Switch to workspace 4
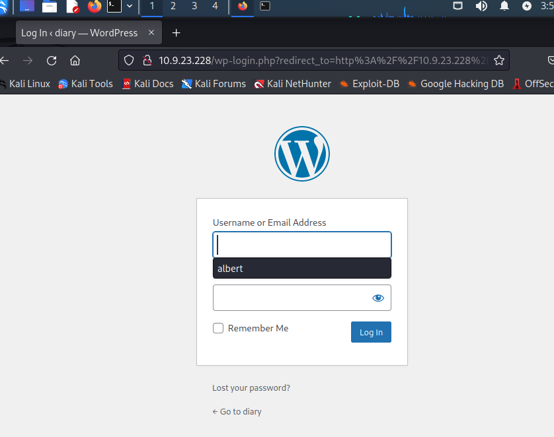Viewport: 554px width, 437px height. coord(215,7)
